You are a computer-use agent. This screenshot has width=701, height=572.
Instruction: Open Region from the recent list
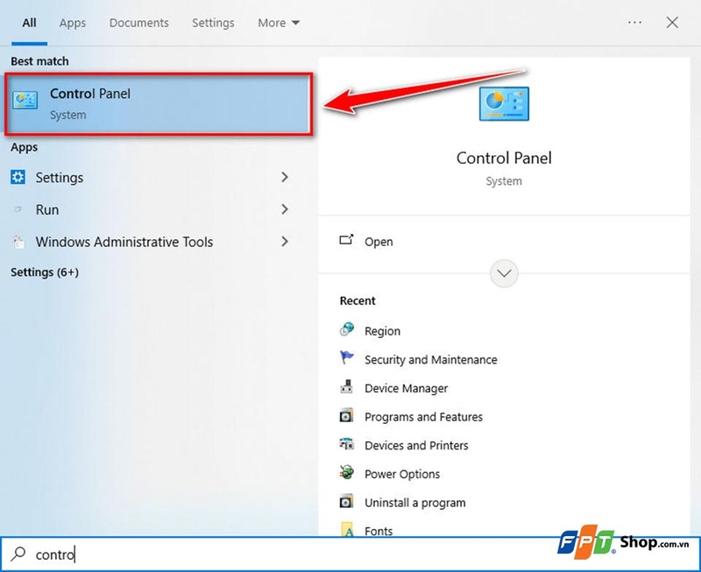pyautogui.click(x=382, y=331)
